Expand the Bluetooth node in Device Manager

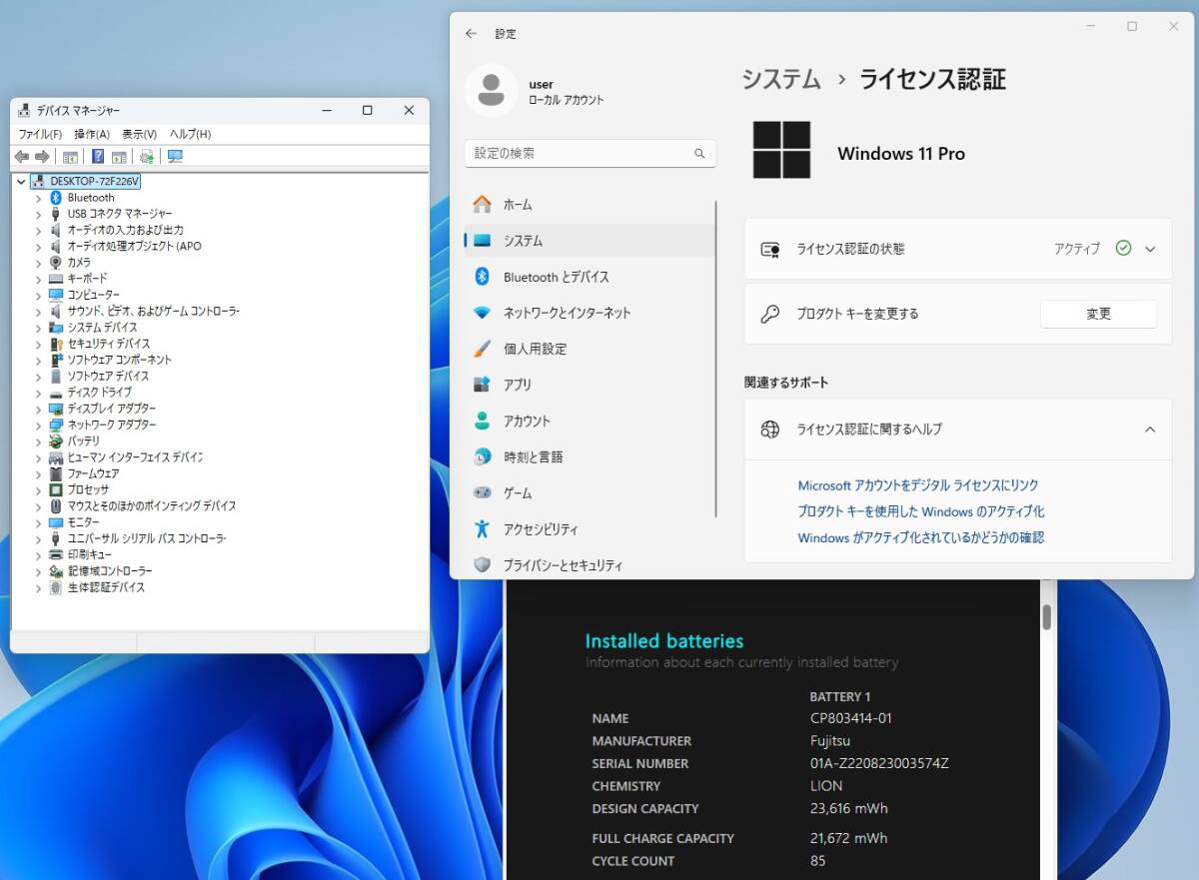pyautogui.click(x=39, y=198)
